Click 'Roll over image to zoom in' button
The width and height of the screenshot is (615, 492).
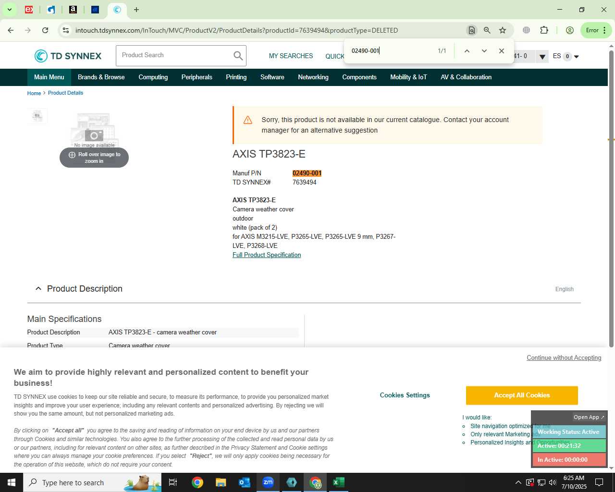(x=94, y=158)
